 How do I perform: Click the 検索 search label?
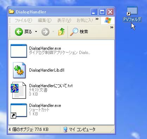84,32
